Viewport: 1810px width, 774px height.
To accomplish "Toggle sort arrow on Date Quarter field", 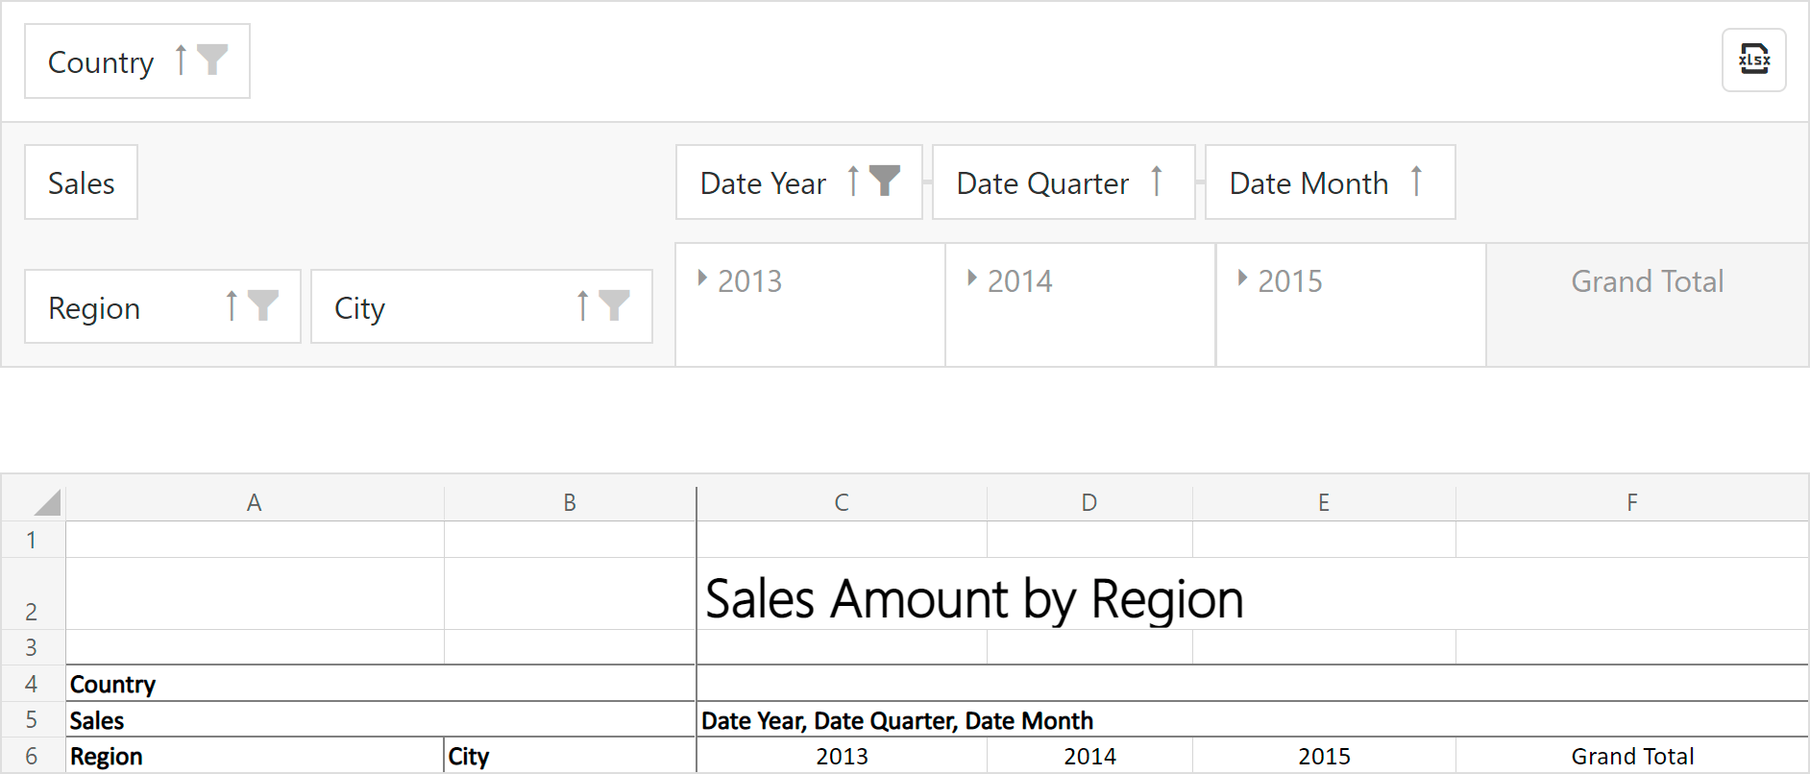I will tap(1157, 181).
